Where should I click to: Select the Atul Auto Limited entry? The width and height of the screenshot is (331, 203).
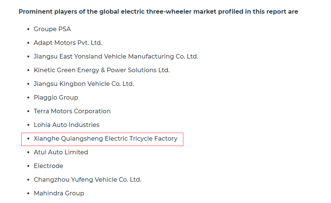point(61,152)
